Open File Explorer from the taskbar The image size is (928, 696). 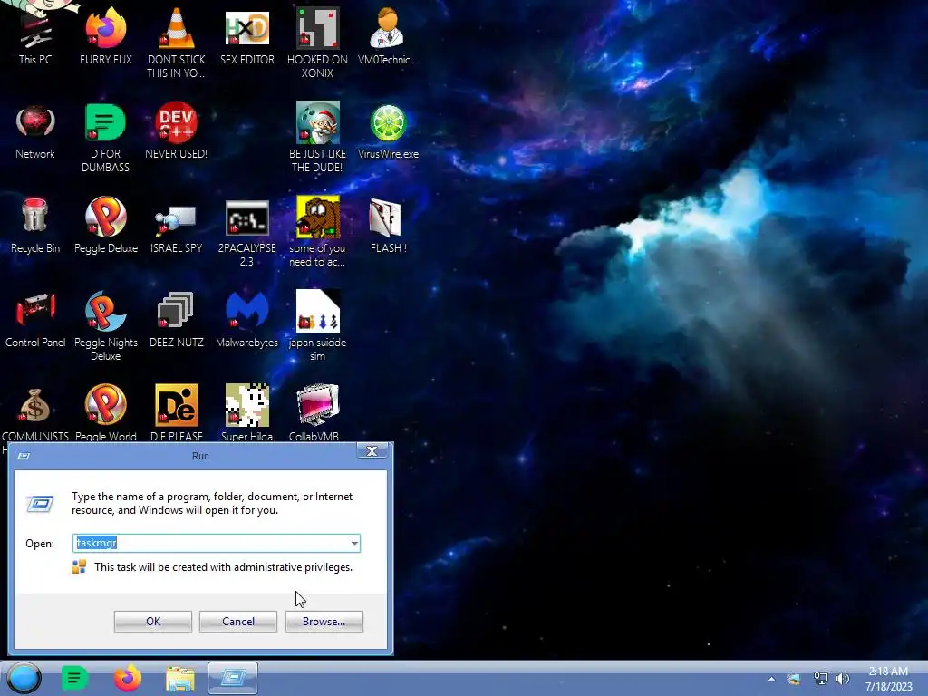pyautogui.click(x=180, y=679)
